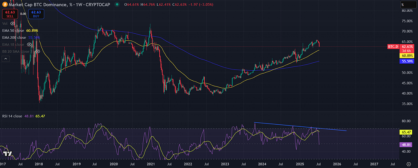Select the EMA 50 close legend
Screen dimensions: 418x168
[x=14, y=30]
